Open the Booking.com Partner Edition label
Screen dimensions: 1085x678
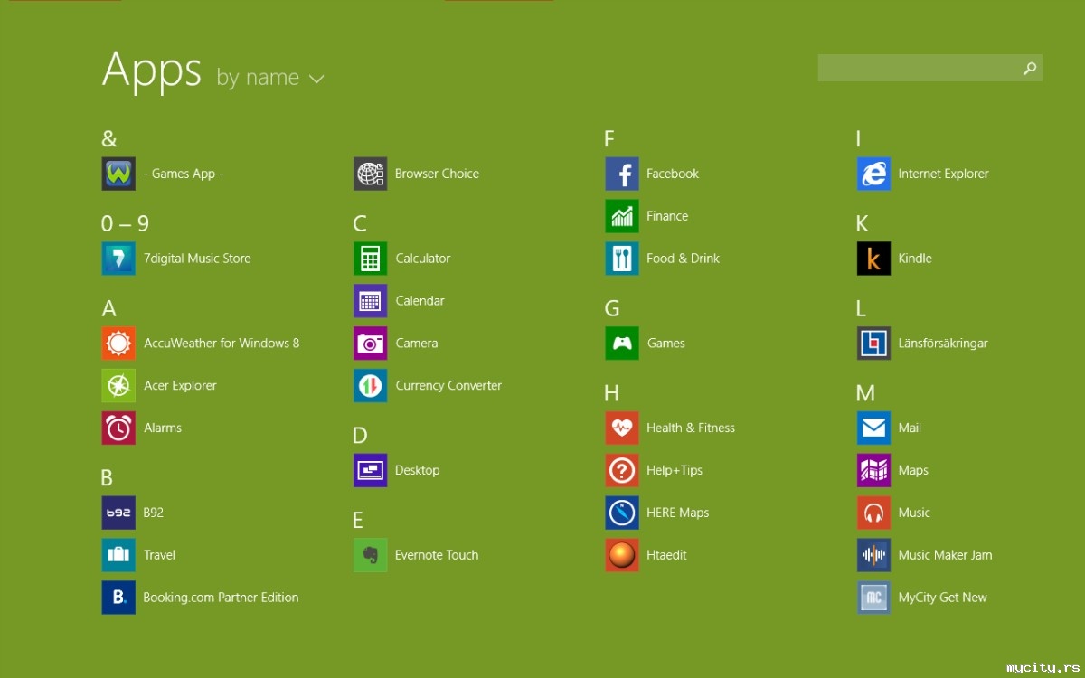(221, 598)
